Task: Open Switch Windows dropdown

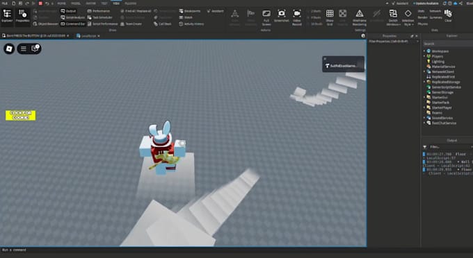Action: point(393,17)
